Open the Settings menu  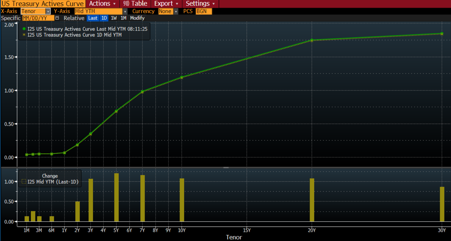pyautogui.click(x=200, y=4)
